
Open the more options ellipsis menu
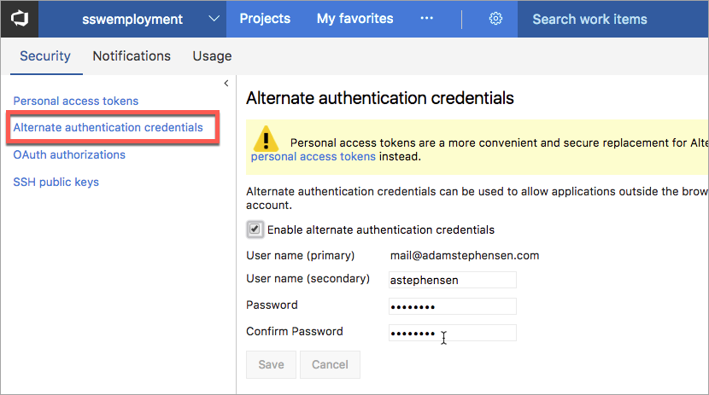click(427, 19)
